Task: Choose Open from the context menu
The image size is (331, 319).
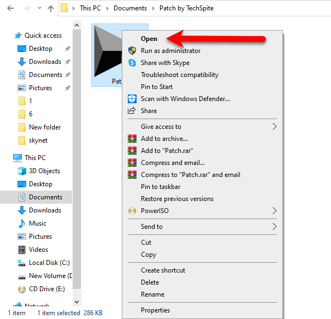Action: [x=149, y=39]
